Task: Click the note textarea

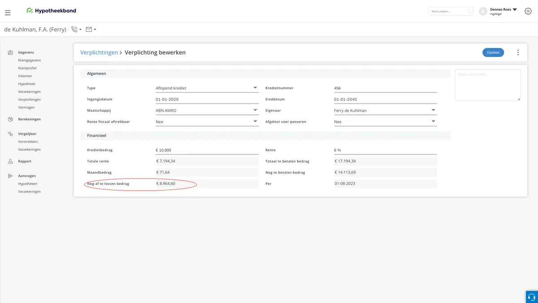Action: (x=488, y=85)
